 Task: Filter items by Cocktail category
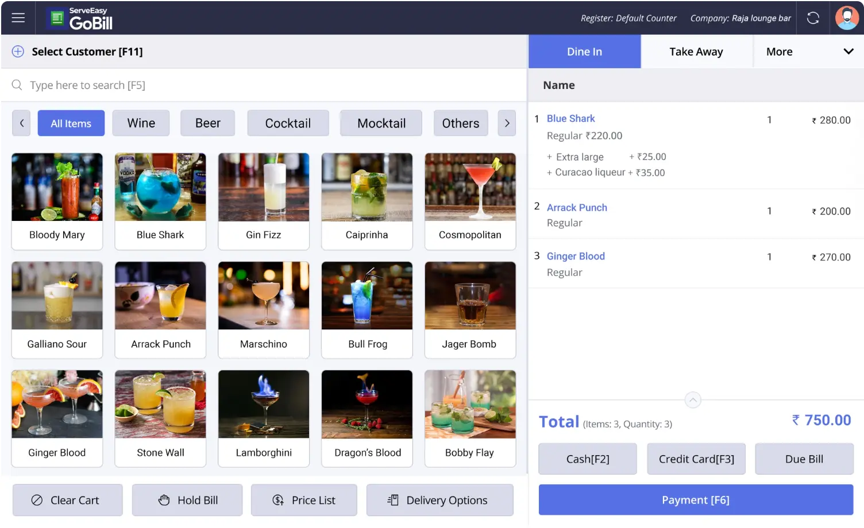tap(288, 123)
